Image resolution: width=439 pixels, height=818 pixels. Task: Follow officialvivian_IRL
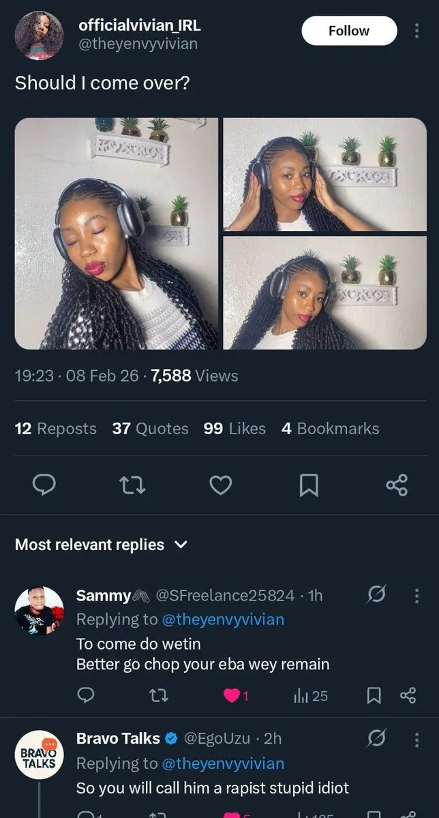pyautogui.click(x=349, y=31)
